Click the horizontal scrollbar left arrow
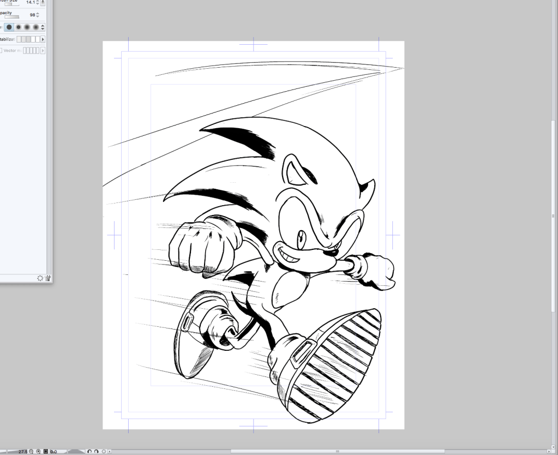Image resolution: width=558 pixels, height=455 pixels. pyautogui.click(x=111, y=452)
